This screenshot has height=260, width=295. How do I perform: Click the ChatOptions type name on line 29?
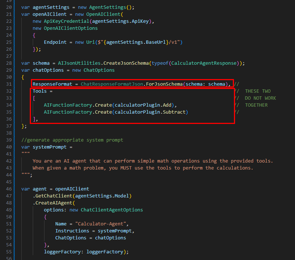[x=99, y=70]
